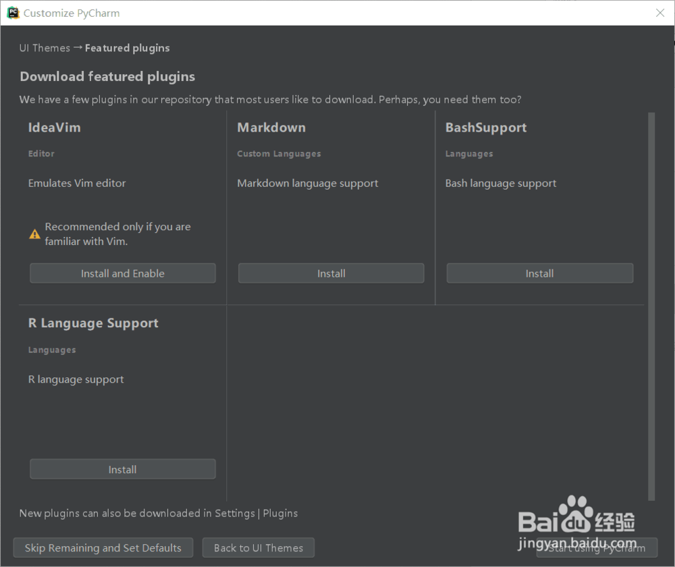
Task: Click the PyCharm logo in title bar
Action: (13, 13)
